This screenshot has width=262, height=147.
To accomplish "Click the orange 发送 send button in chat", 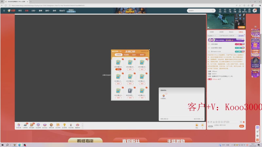I will click(x=242, y=126).
